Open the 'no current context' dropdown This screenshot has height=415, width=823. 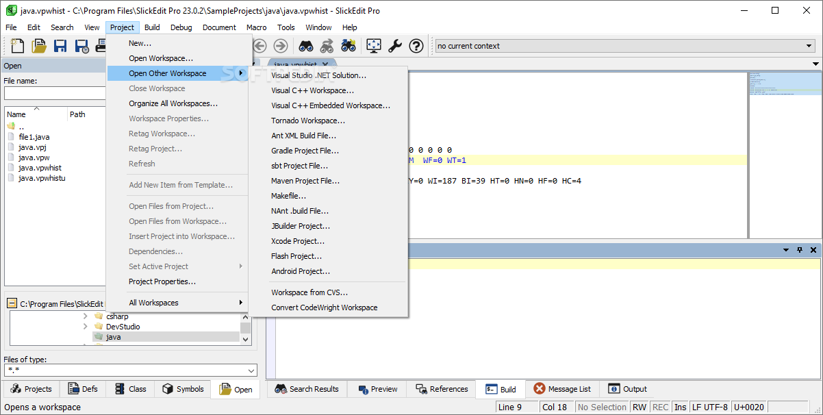tap(809, 46)
